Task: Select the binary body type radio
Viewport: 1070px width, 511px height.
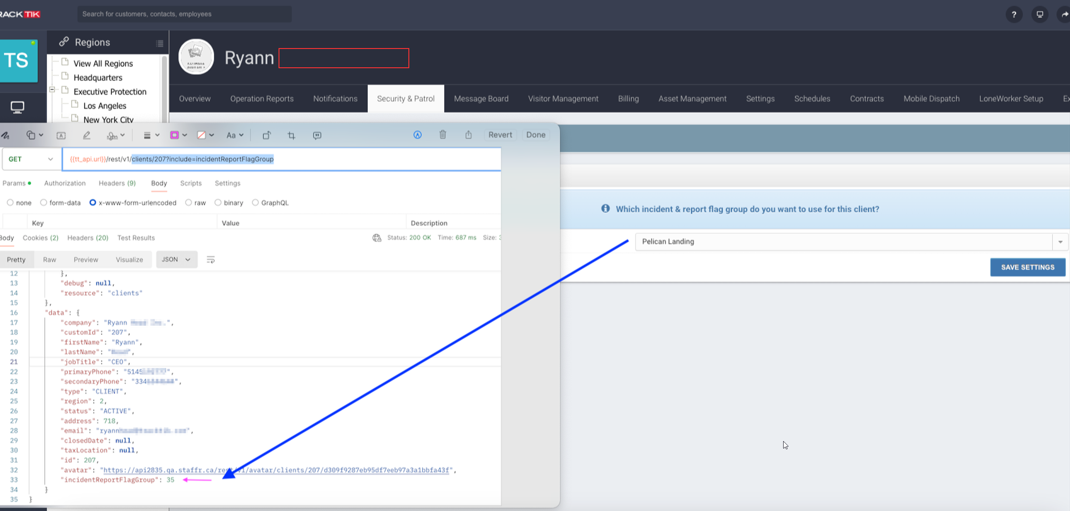Action: [218, 203]
